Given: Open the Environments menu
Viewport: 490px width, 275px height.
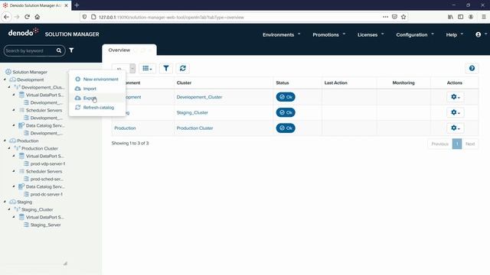Looking at the screenshot, I should (x=281, y=34).
